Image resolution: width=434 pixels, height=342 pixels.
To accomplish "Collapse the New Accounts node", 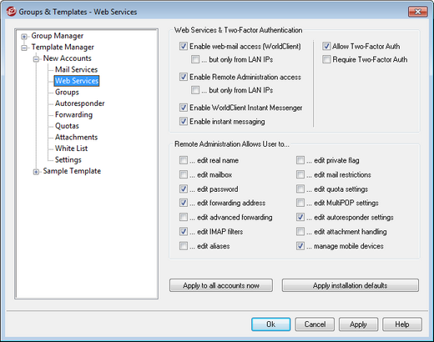I will pos(36,59).
